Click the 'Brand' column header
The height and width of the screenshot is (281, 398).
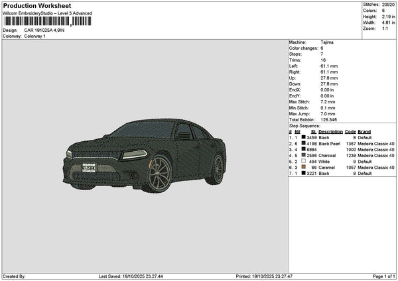364,132
